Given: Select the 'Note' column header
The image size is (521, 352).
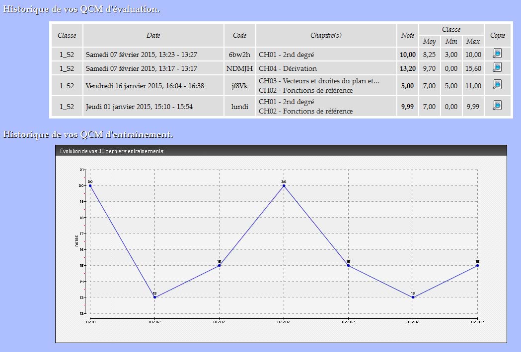Looking at the screenshot, I should pyautogui.click(x=408, y=35).
